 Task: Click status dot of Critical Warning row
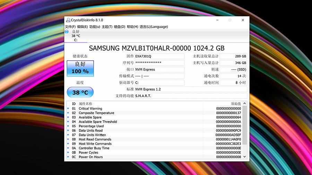click(x=68, y=108)
